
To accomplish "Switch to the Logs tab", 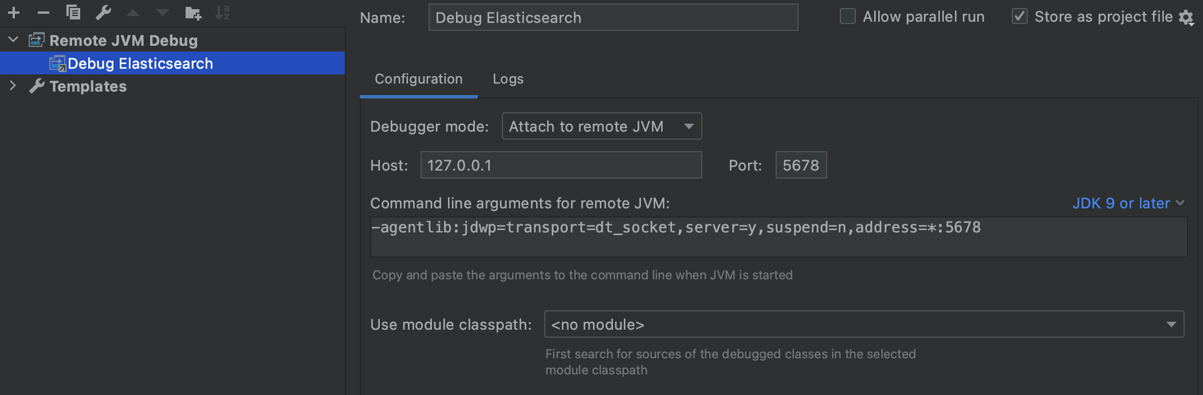I will point(508,79).
